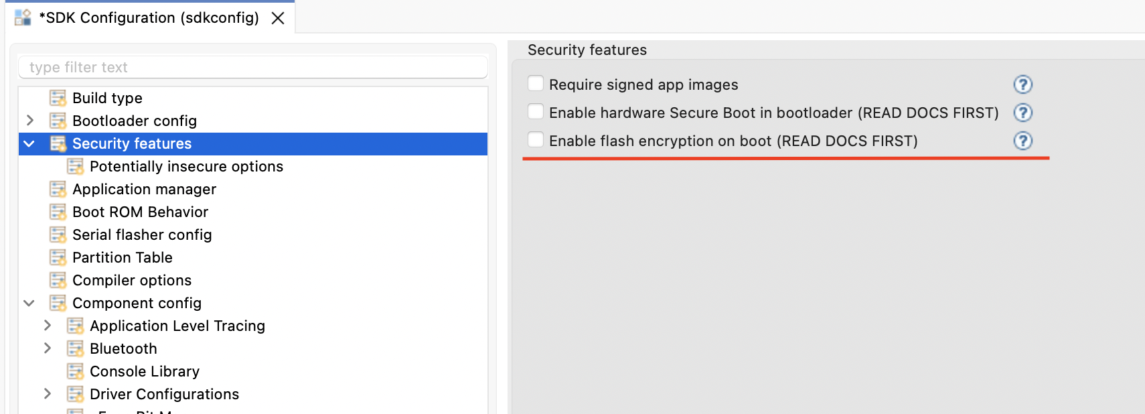Click the Build type category icon

coord(58,98)
